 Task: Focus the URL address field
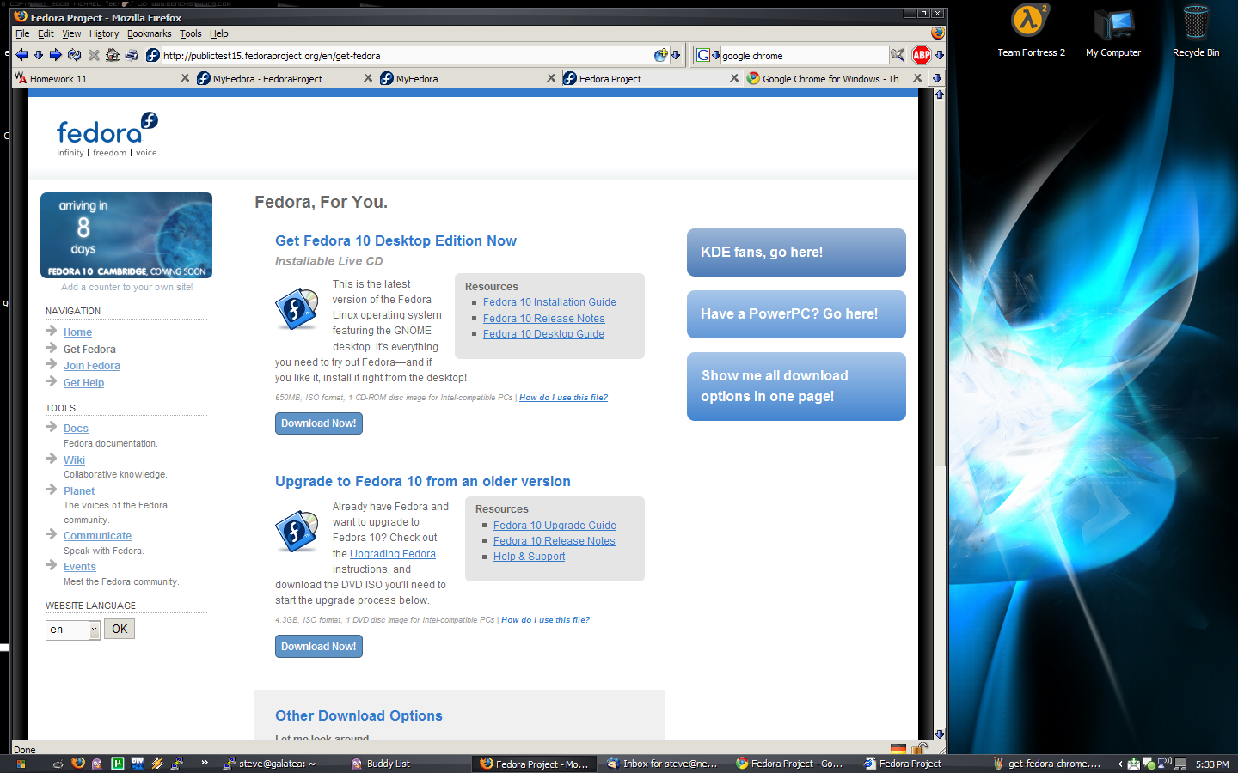point(407,56)
